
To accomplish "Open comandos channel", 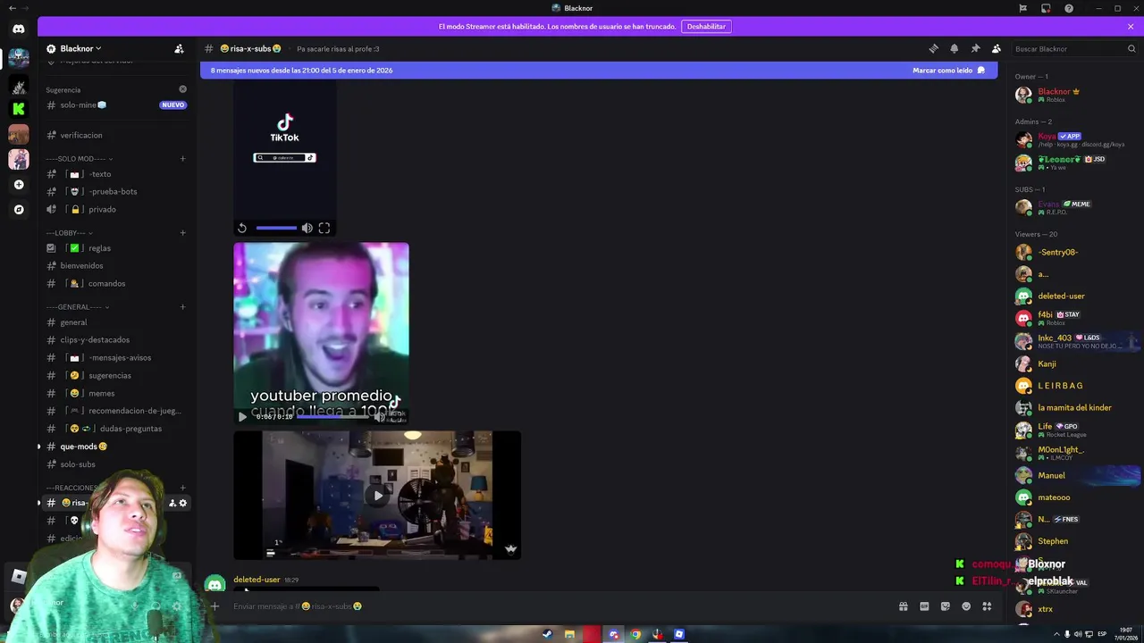I will coord(116,283).
